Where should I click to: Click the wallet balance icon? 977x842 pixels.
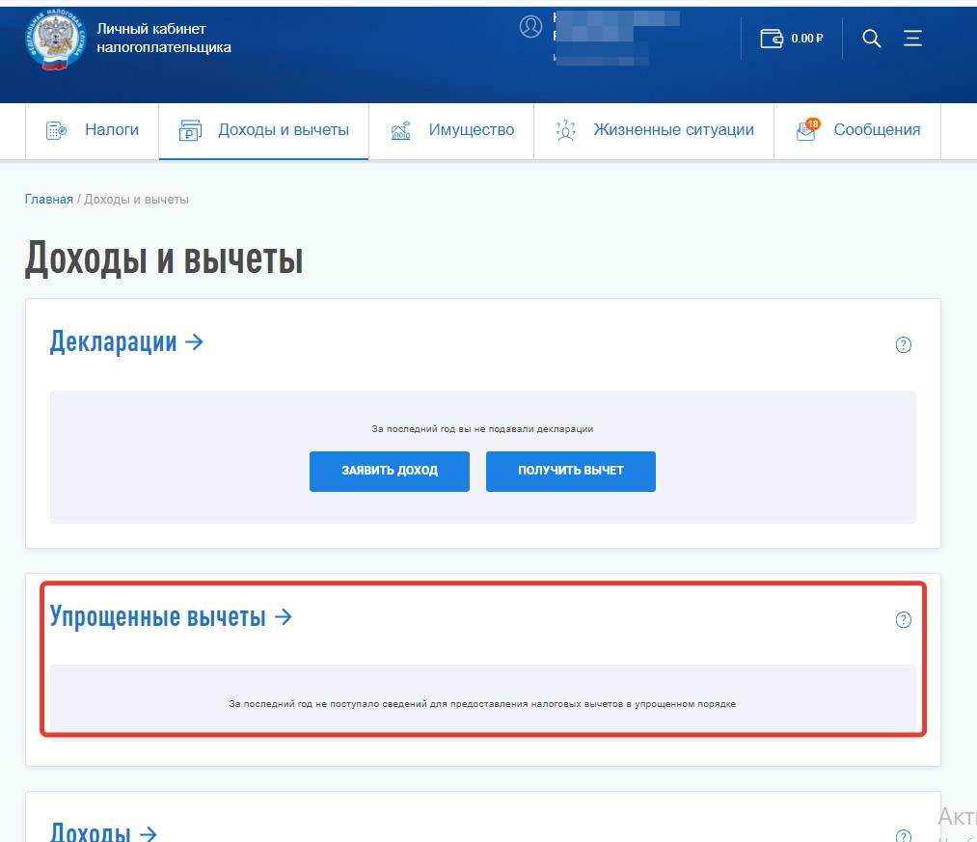coord(772,39)
